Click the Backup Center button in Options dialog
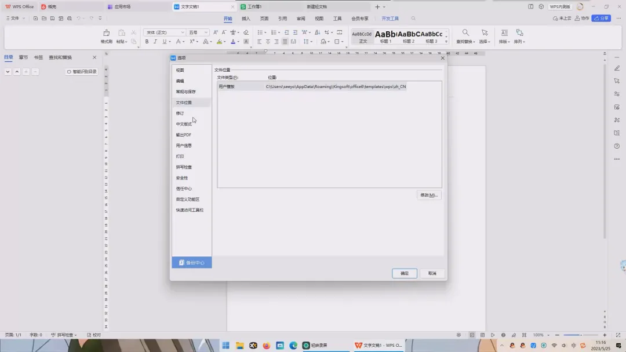This screenshot has height=352, width=626. pyautogui.click(x=192, y=262)
